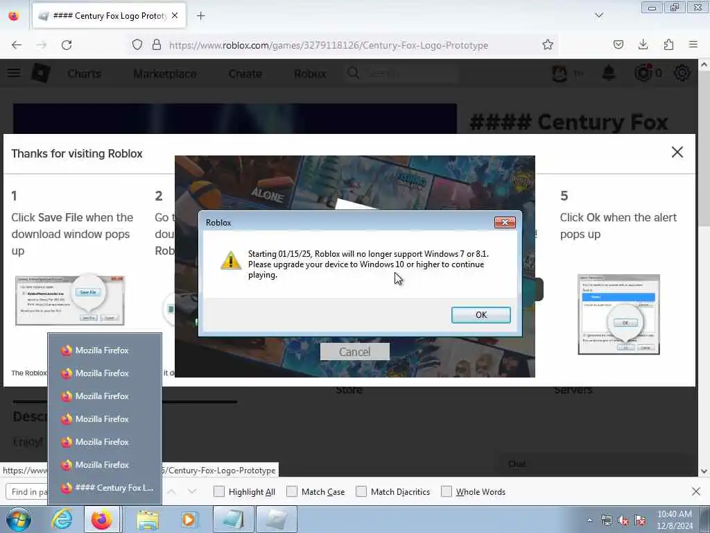Viewport: 710px width, 533px height.
Task: Open Windows Media Player taskbar icon
Action: pos(189,519)
